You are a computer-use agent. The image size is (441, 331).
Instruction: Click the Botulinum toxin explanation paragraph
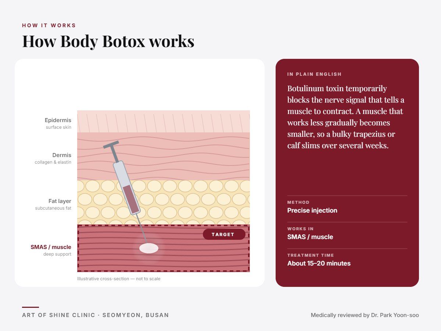tap(346, 117)
